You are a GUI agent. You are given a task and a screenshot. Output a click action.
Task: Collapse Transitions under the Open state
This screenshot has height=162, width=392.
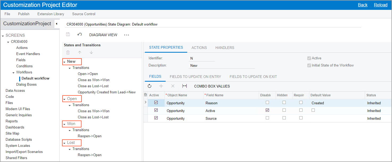pyautogui.click(x=70, y=105)
